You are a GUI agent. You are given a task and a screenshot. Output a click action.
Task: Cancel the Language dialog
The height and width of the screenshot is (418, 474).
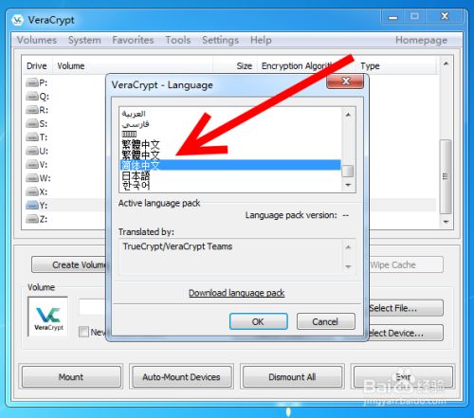coord(325,321)
